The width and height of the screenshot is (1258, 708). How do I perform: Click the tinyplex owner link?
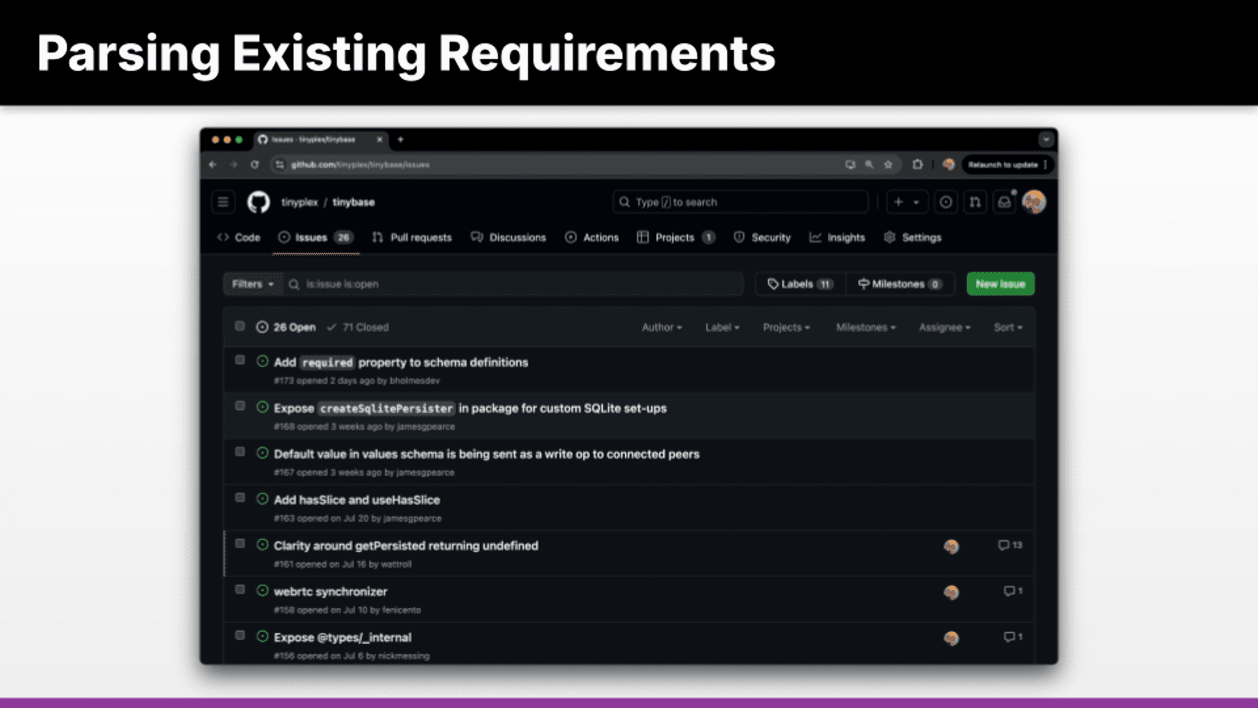pyautogui.click(x=299, y=202)
